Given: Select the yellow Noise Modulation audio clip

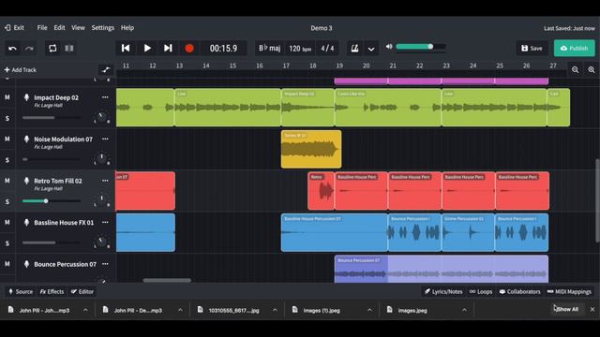Looking at the screenshot, I should click(x=311, y=150).
